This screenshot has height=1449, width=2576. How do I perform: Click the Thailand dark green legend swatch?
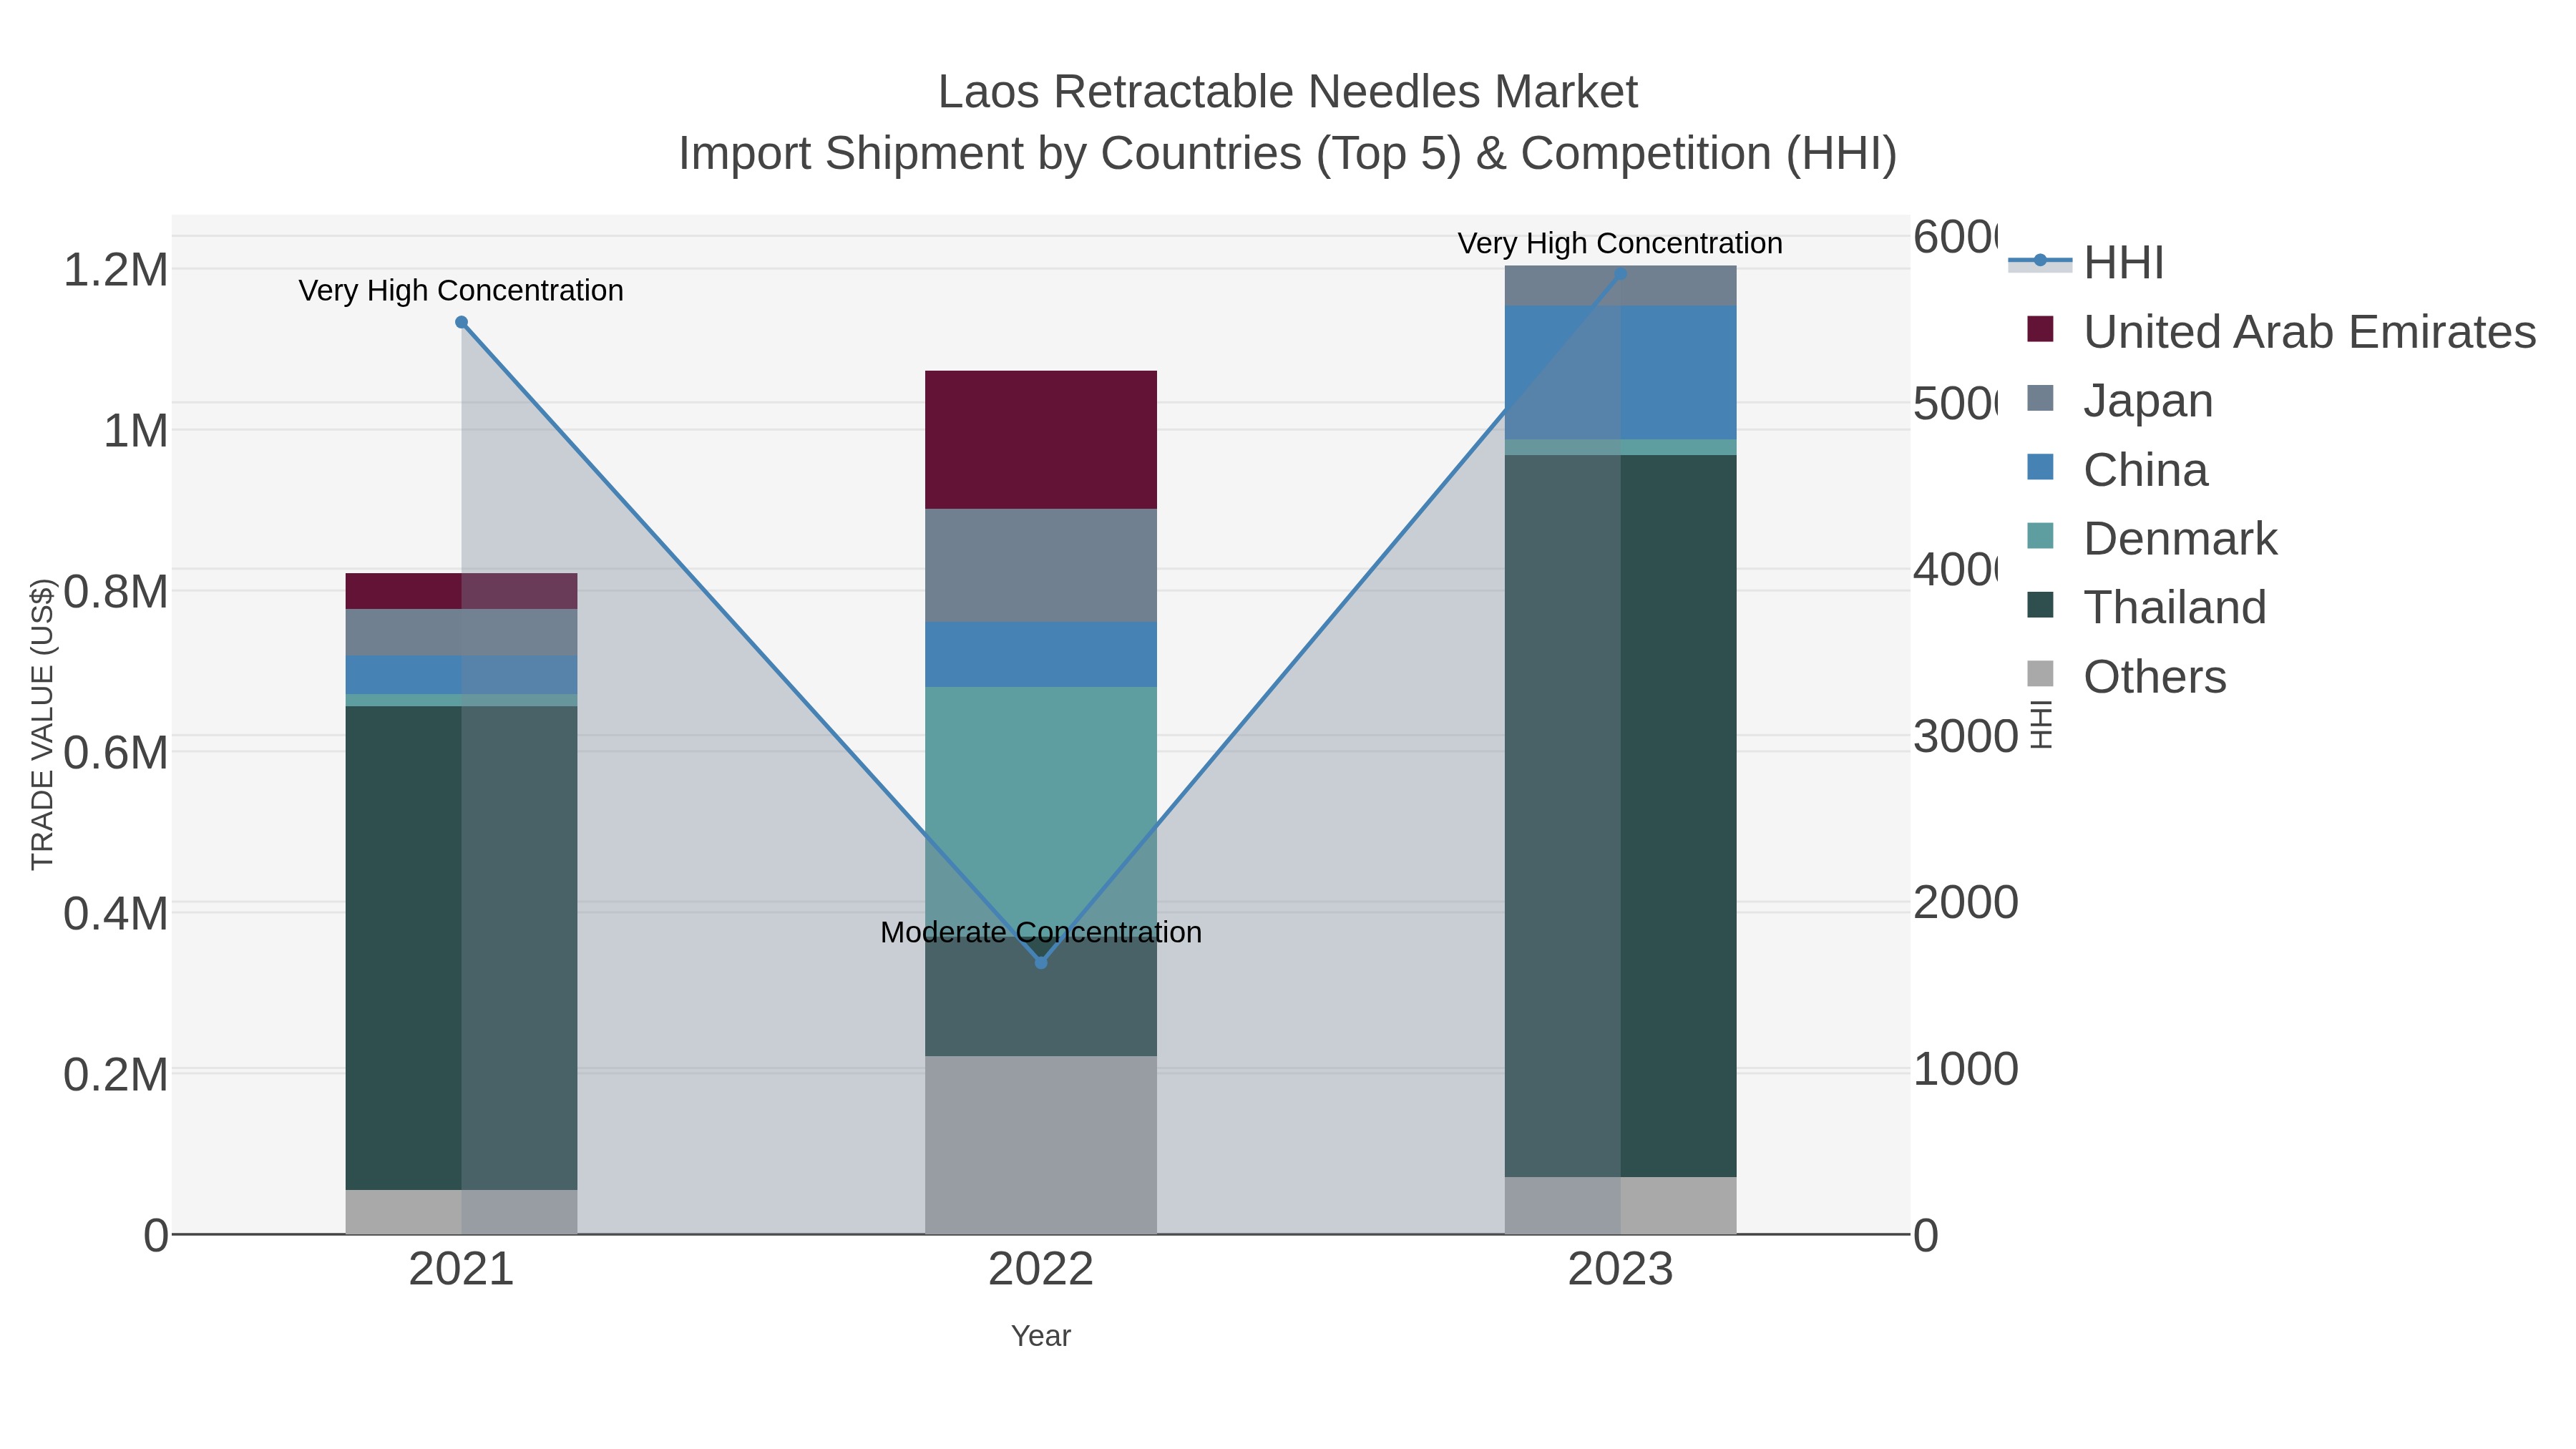2040,605
